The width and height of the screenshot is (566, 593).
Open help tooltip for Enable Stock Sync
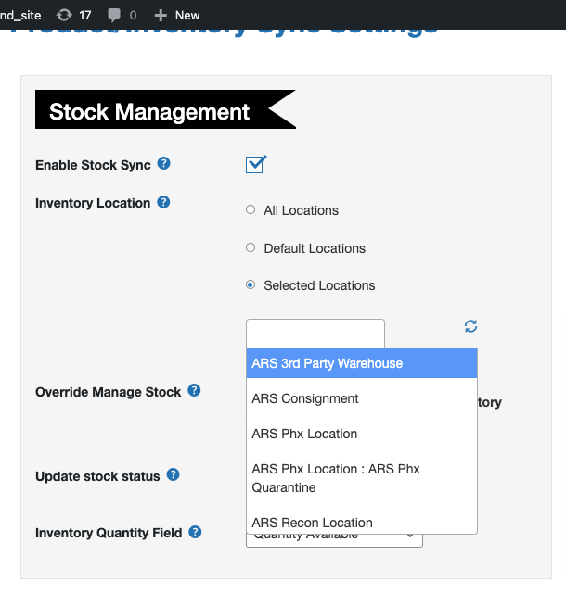click(x=164, y=164)
